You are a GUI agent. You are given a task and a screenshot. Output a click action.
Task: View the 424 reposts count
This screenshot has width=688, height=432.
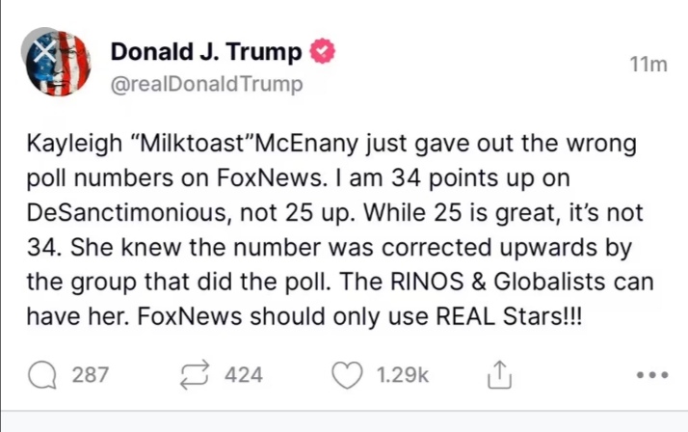(x=244, y=375)
